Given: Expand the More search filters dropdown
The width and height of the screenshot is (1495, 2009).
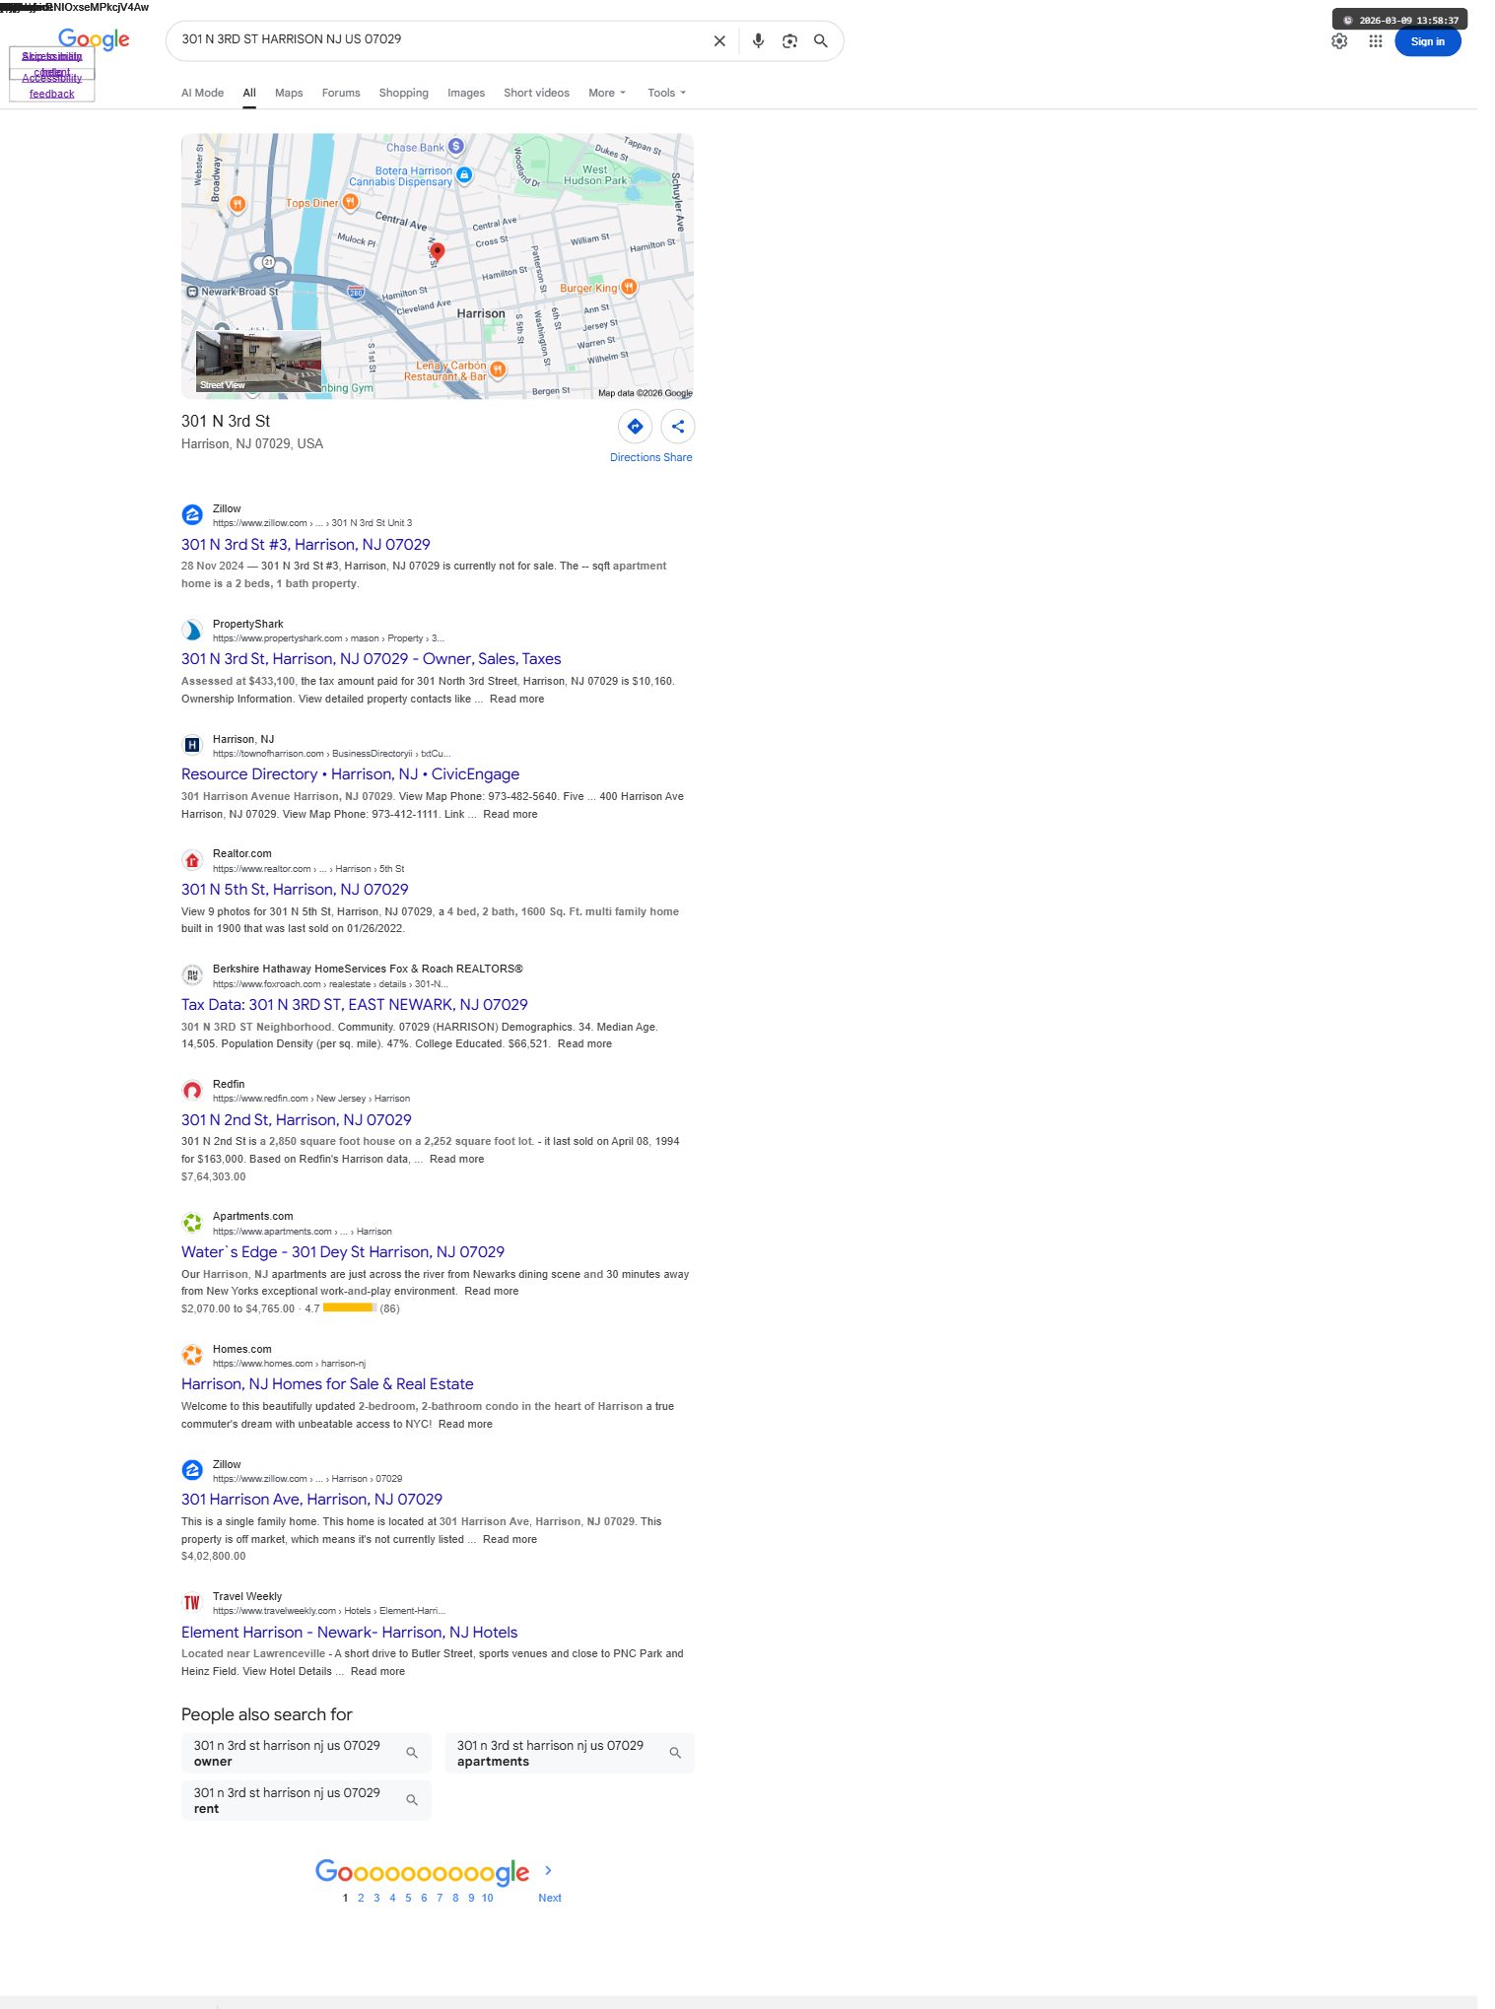Looking at the screenshot, I should pos(607,93).
